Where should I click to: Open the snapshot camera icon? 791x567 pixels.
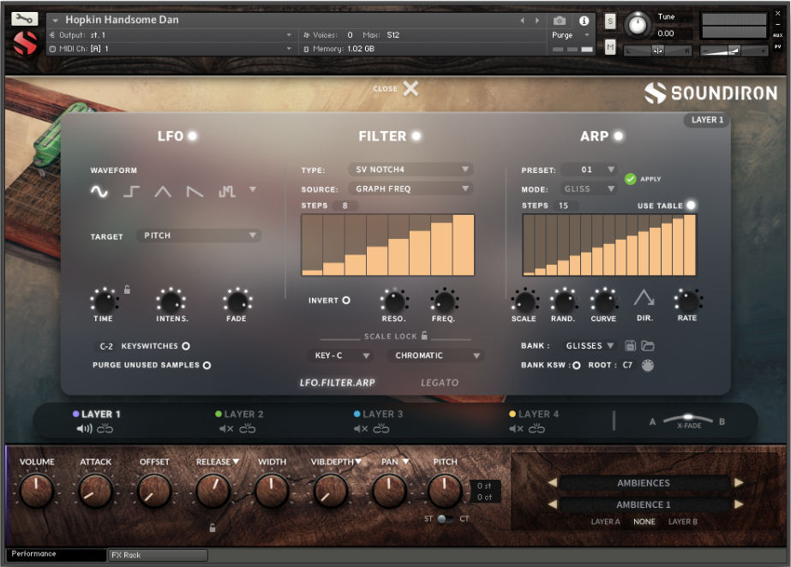(561, 21)
